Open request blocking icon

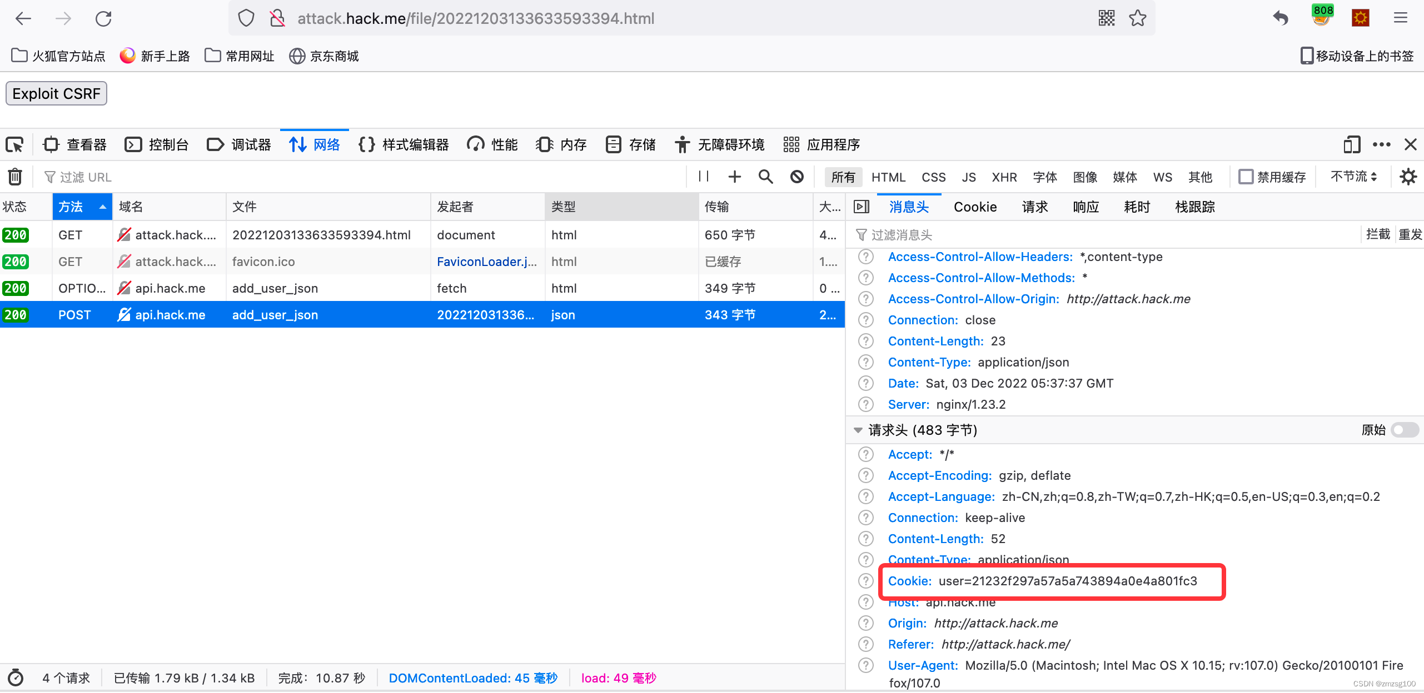[x=796, y=177]
